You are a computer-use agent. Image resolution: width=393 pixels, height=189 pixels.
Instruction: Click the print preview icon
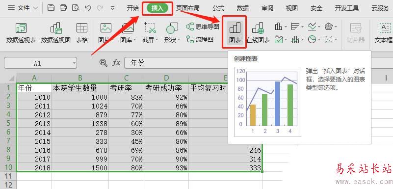point(76,8)
